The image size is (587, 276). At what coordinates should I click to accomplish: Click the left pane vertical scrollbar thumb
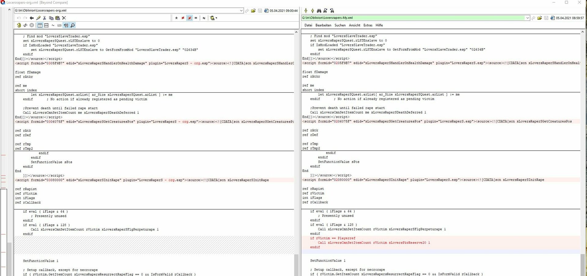pos(296,265)
